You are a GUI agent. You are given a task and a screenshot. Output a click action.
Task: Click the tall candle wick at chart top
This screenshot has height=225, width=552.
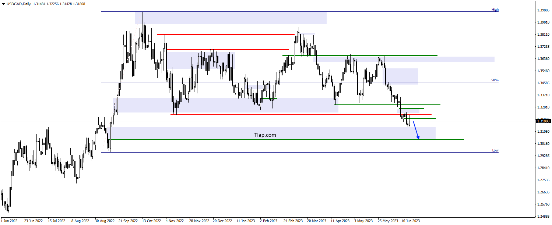143,18
